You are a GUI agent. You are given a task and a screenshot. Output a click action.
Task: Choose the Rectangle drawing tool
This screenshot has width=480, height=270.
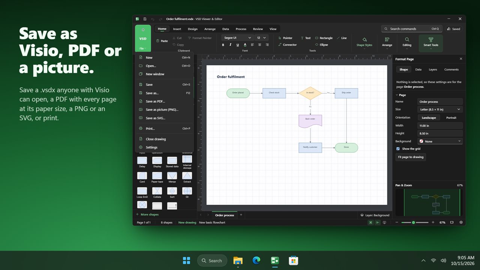point(324,38)
